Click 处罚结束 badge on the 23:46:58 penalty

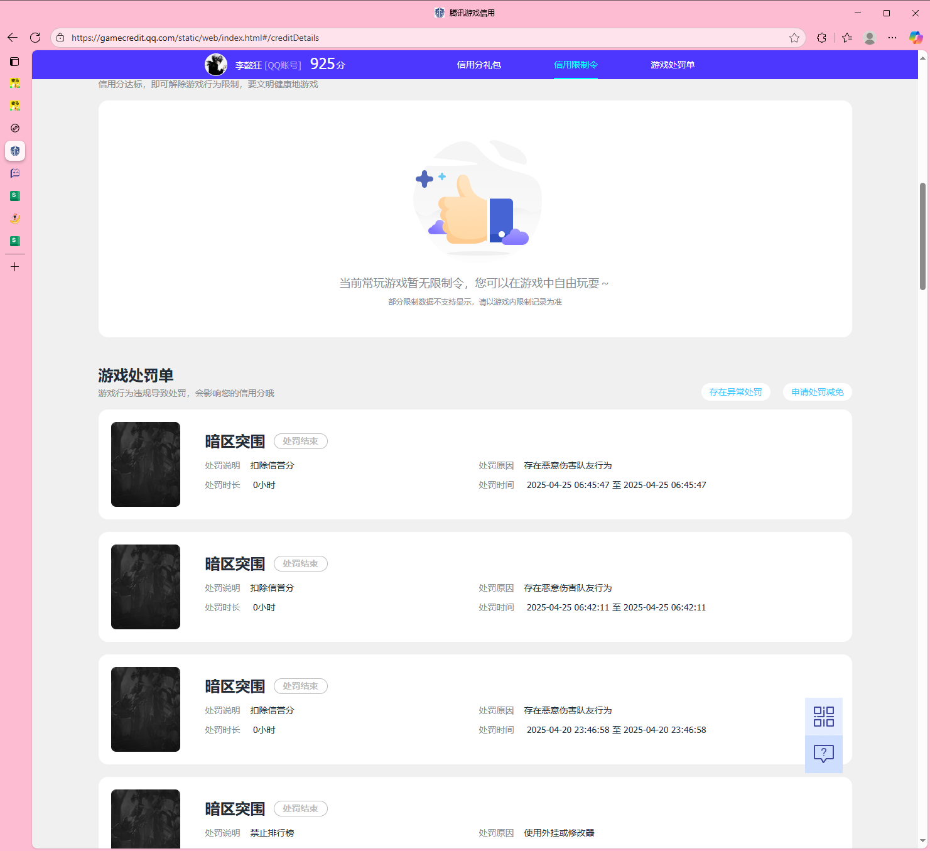coord(301,686)
